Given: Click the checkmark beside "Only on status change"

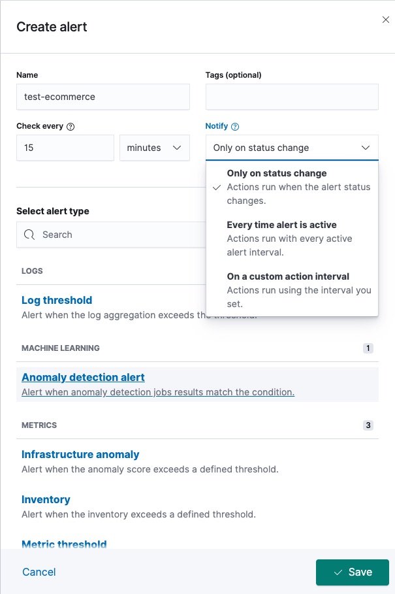Looking at the screenshot, I should point(217,188).
